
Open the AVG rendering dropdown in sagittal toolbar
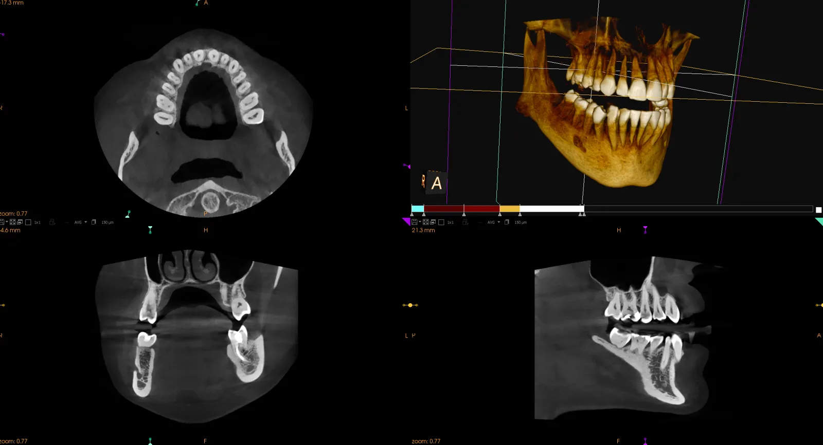(493, 222)
